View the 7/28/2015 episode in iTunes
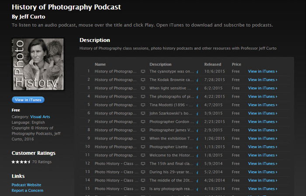The height and width of the screenshot is (196, 306). (263, 80)
